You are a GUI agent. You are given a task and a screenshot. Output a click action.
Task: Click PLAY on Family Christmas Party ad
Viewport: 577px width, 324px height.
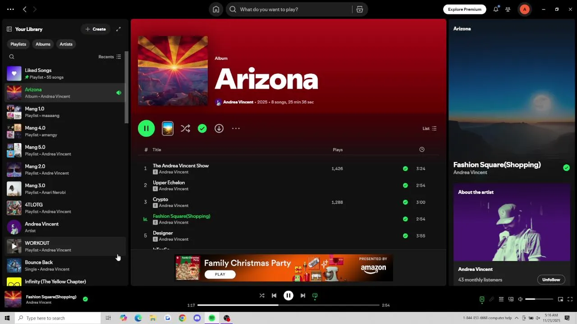tap(220, 274)
